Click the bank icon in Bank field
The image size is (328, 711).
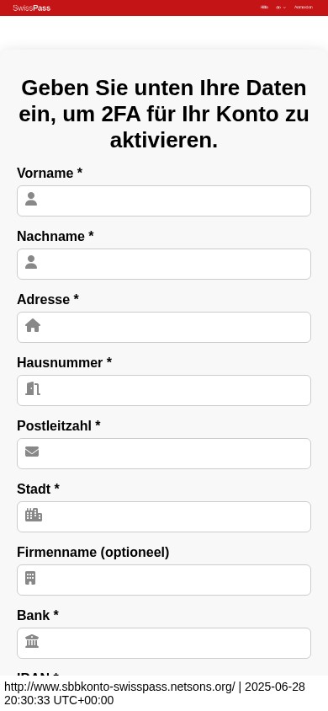coord(32,641)
